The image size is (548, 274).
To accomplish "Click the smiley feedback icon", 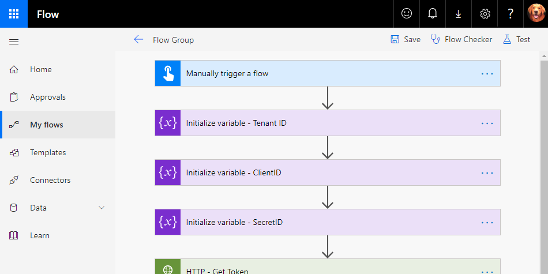I will coord(407,14).
